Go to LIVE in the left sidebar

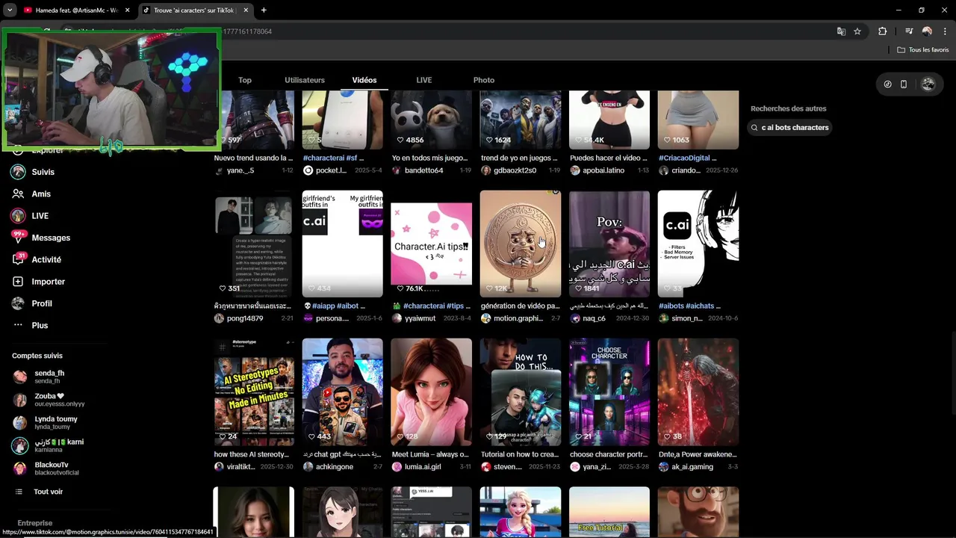point(40,216)
